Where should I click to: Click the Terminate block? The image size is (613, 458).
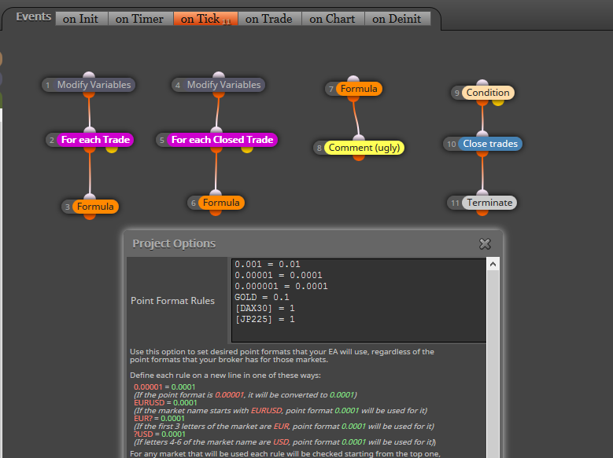482,203
